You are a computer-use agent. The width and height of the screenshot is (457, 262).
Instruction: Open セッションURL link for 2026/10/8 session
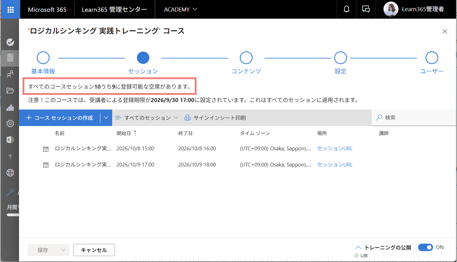pos(335,148)
